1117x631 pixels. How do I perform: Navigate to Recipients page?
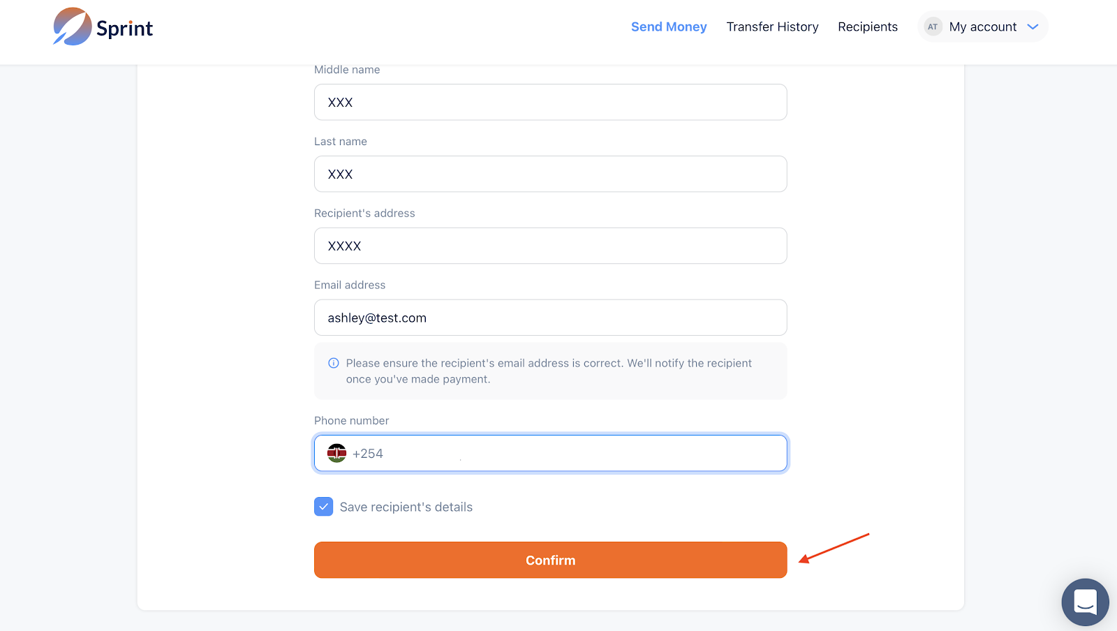tap(868, 27)
